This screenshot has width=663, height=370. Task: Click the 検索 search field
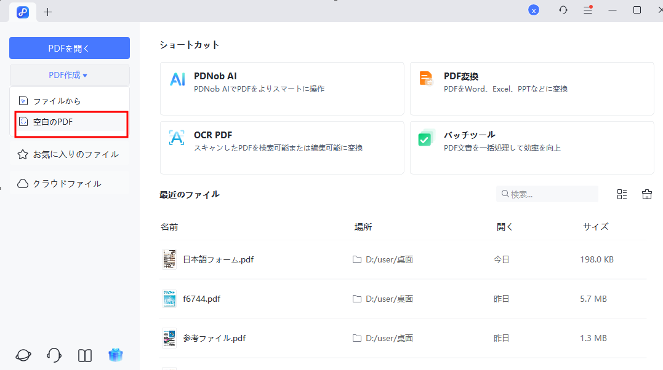coord(547,194)
